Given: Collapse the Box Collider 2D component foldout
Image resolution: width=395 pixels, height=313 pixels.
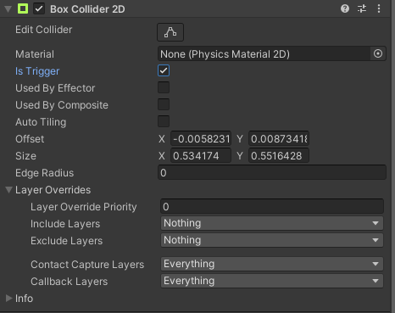Looking at the screenshot, I should click(8, 9).
